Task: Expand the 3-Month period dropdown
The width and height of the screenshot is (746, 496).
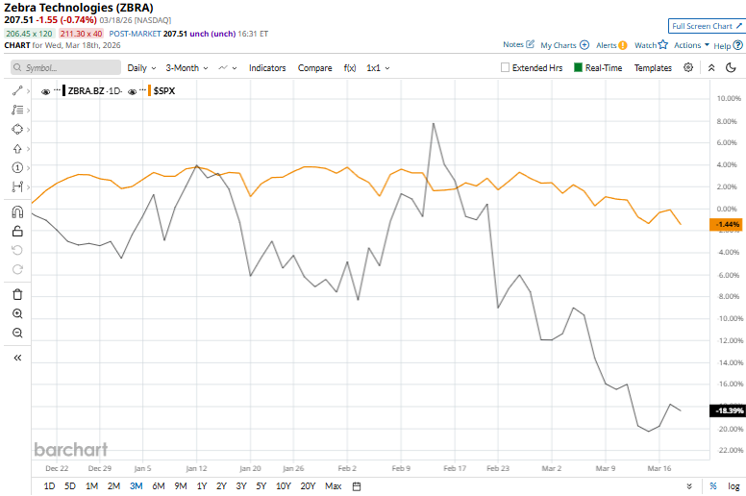Action: [186, 68]
